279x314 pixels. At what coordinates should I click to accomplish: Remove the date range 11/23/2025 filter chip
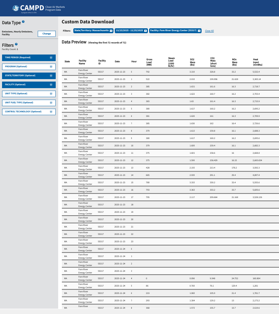pyautogui.click(x=146, y=31)
